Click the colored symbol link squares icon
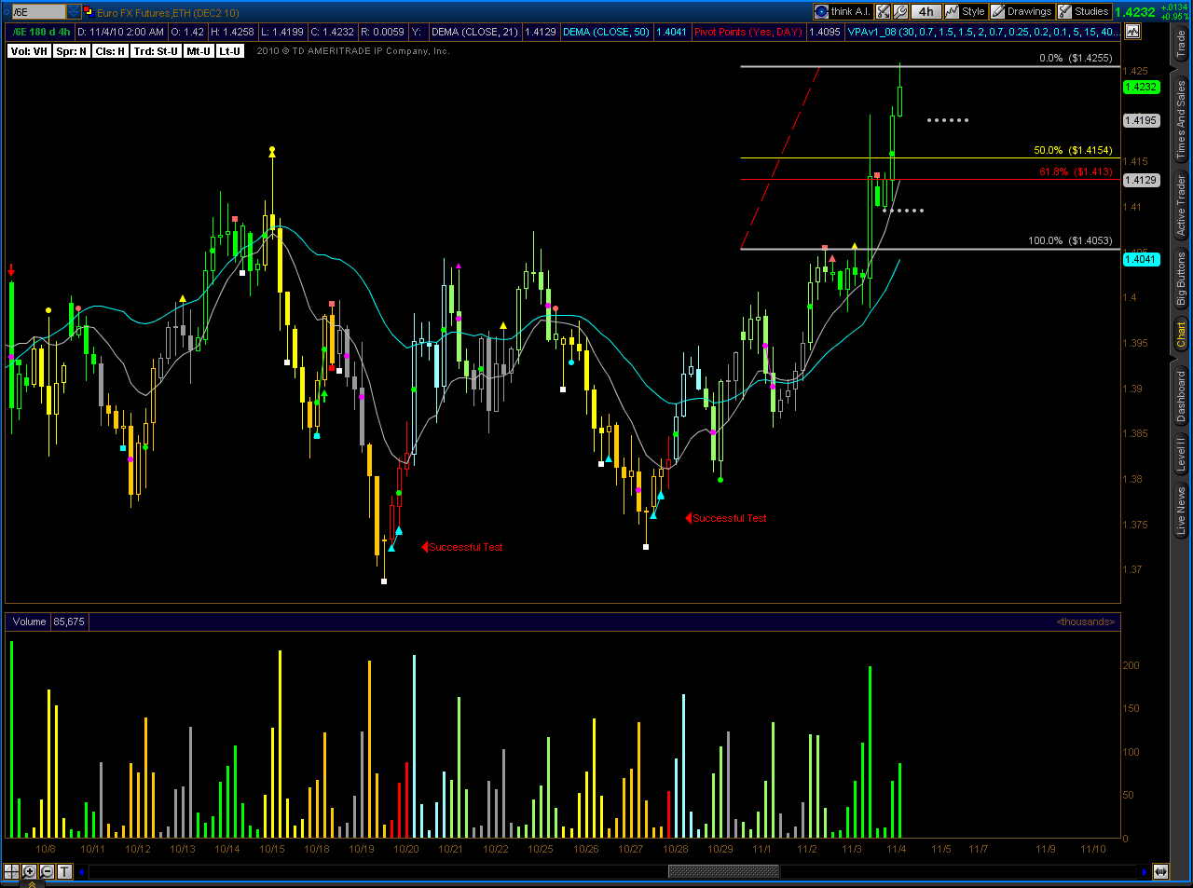Image resolution: width=1193 pixels, height=888 pixels. (89, 12)
